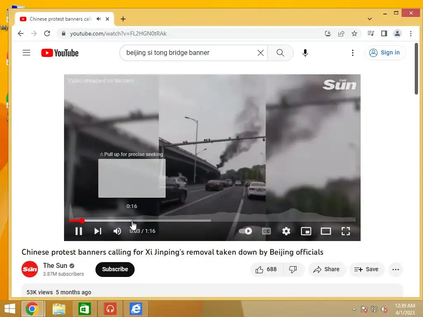
Task: Open the player settings gear
Action: (286, 231)
